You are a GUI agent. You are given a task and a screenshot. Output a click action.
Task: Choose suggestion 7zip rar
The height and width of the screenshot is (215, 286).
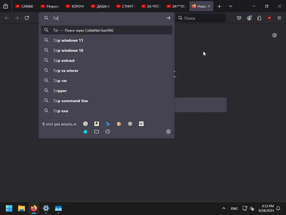coord(106,80)
